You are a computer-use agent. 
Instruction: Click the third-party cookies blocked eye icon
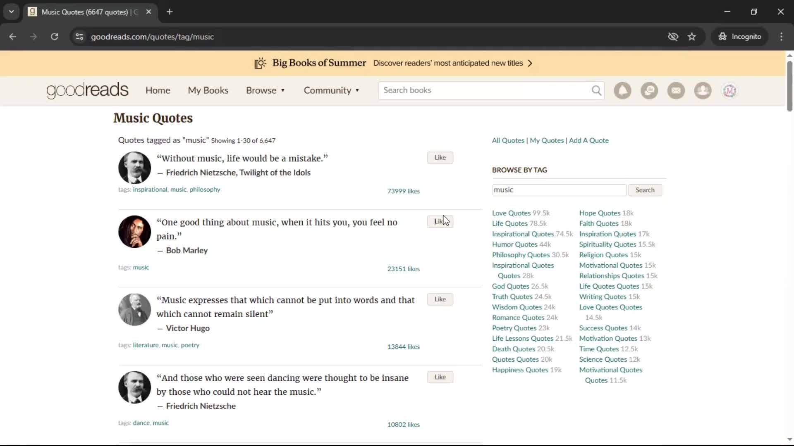pyautogui.click(x=673, y=36)
